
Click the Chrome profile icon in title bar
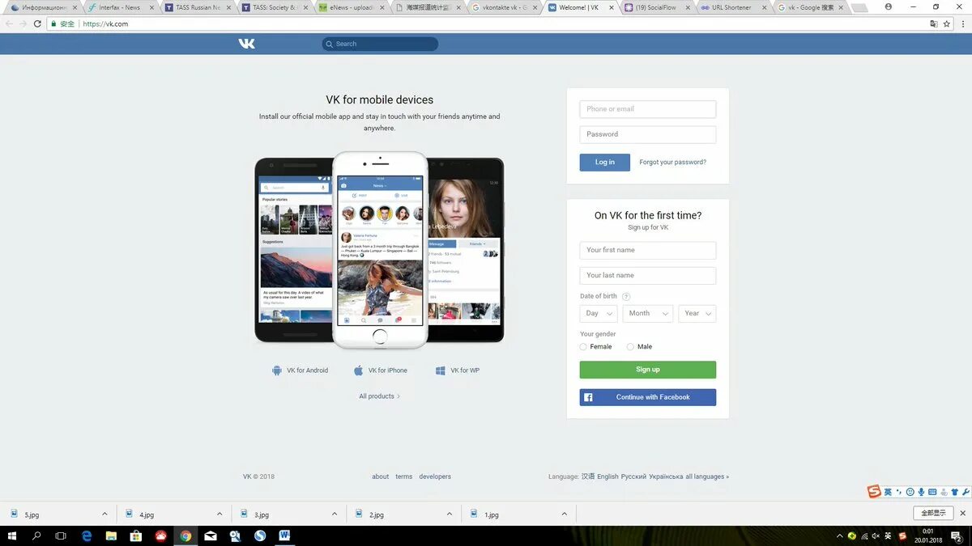tap(889, 6)
